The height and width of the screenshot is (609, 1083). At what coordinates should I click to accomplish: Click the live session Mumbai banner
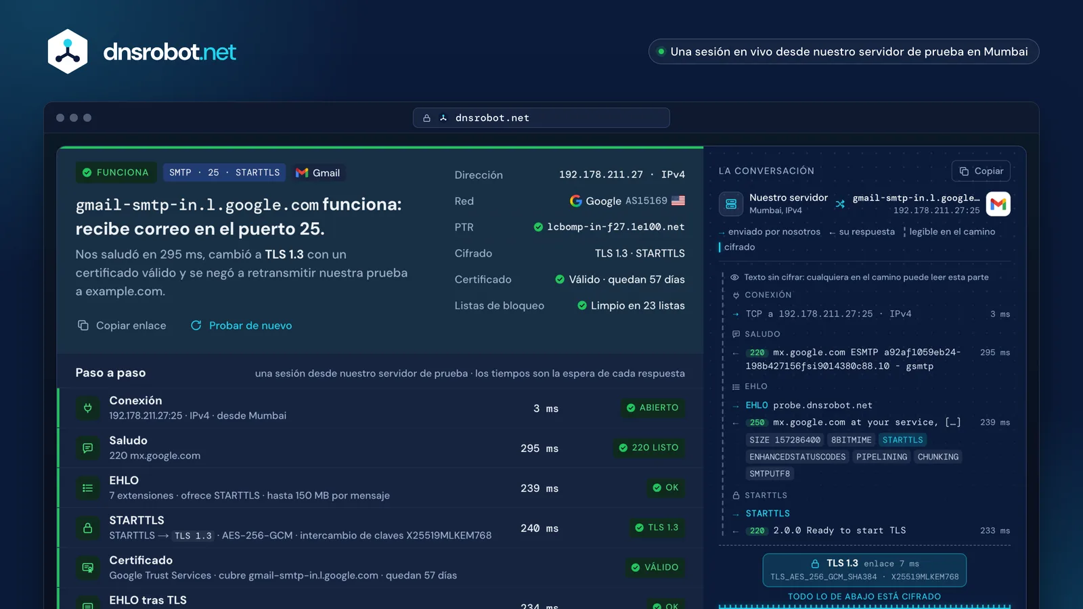(x=843, y=51)
